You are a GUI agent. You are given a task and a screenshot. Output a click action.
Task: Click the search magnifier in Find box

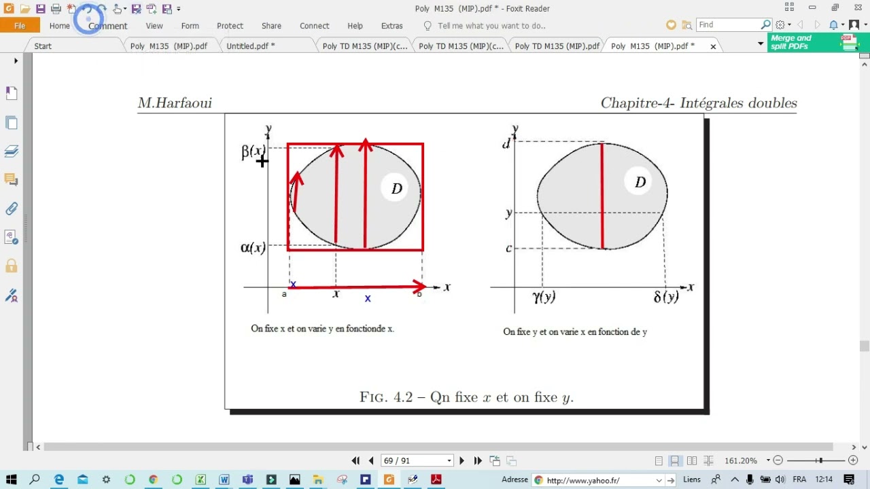click(x=766, y=25)
